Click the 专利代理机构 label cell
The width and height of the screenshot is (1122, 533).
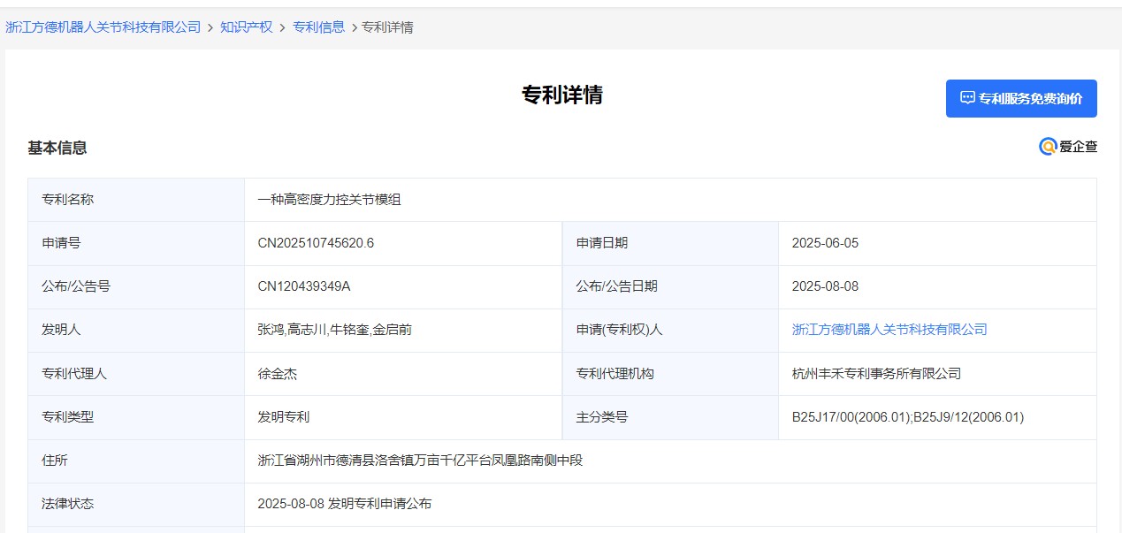pyautogui.click(x=670, y=373)
